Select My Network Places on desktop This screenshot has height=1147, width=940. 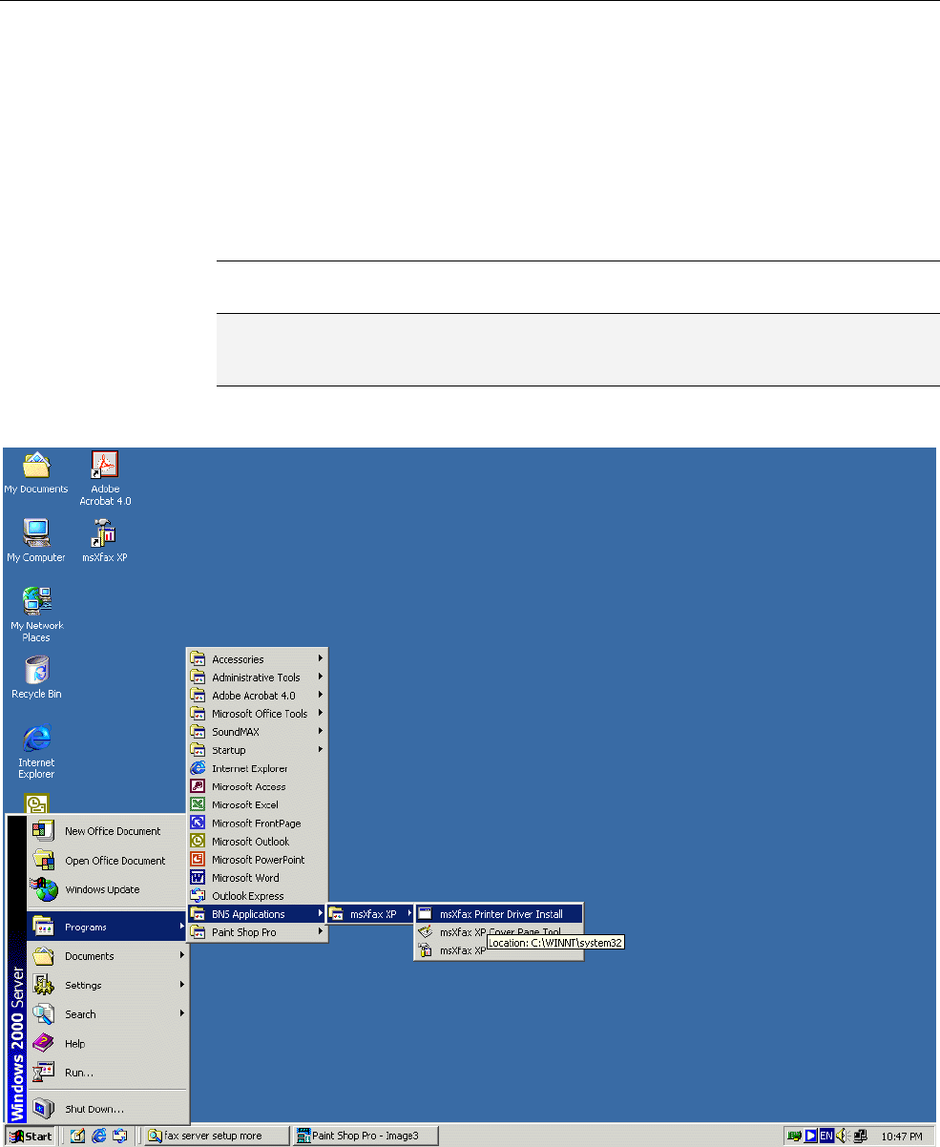(x=36, y=615)
